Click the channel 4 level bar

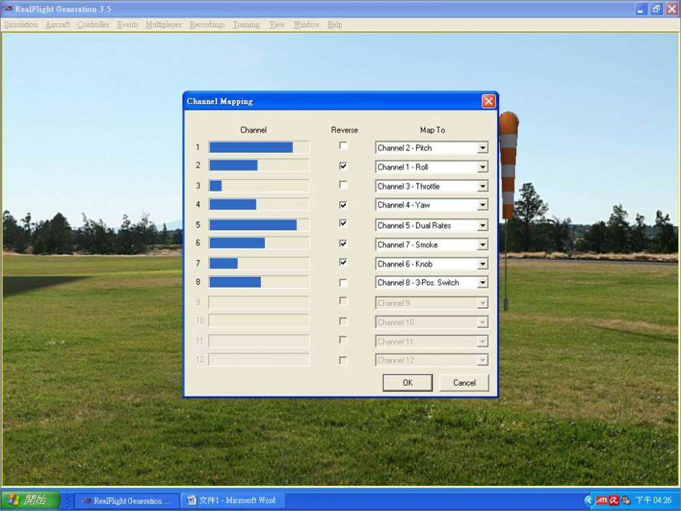click(x=259, y=204)
